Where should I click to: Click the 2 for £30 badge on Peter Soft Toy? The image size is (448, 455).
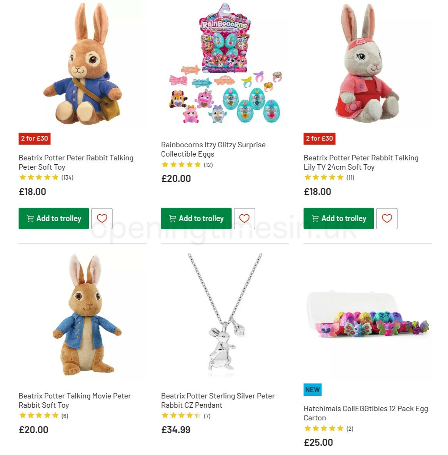pyautogui.click(x=34, y=138)
